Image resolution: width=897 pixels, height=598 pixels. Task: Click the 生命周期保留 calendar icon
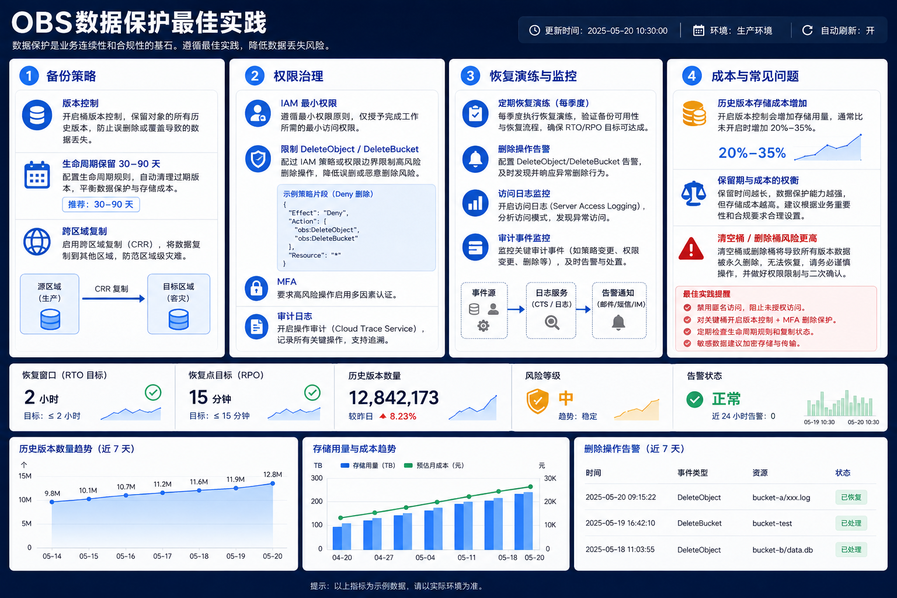tap(37, 175)
